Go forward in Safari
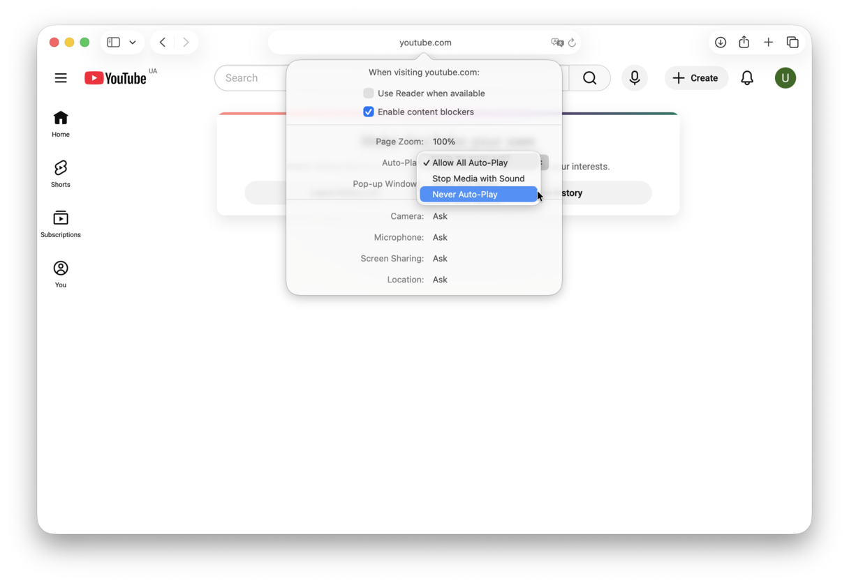This screenshot has width=849, height=583. tap(186, 43)
